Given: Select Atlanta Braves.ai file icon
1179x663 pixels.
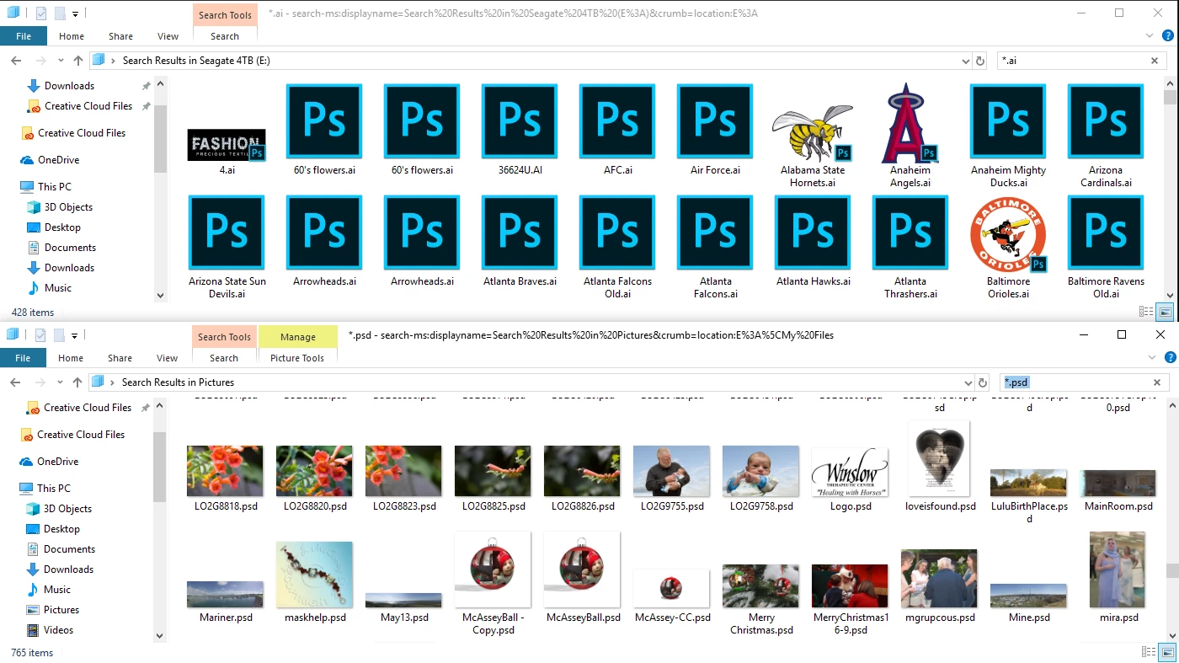Looking at the screenshot, I should tap(520, 233).
